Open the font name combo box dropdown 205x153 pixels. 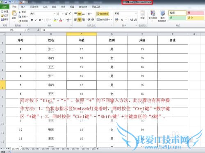[55, 13]
